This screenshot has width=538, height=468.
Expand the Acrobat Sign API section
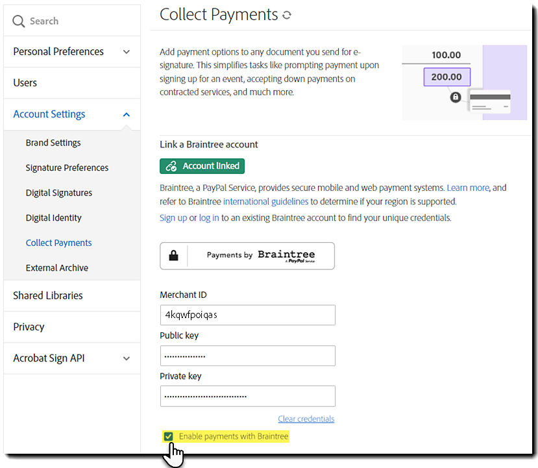tap(127, 358)
